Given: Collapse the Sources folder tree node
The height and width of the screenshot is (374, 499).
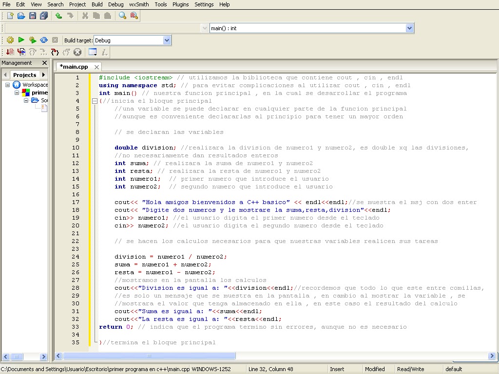Looking at the screenshot, I should pyautogui.click(x=26, y=100).
